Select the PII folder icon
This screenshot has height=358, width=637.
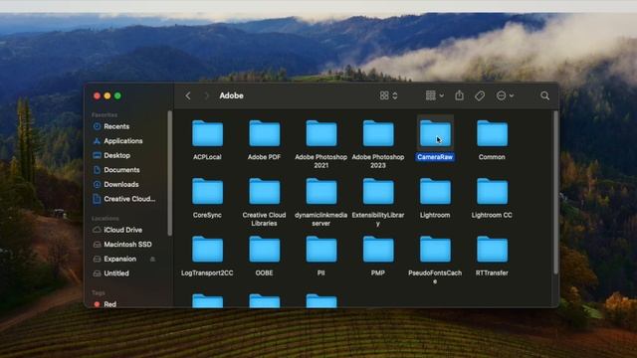tap(321, 250)
